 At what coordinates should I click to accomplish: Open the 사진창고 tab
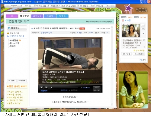[x=37, y=16]
